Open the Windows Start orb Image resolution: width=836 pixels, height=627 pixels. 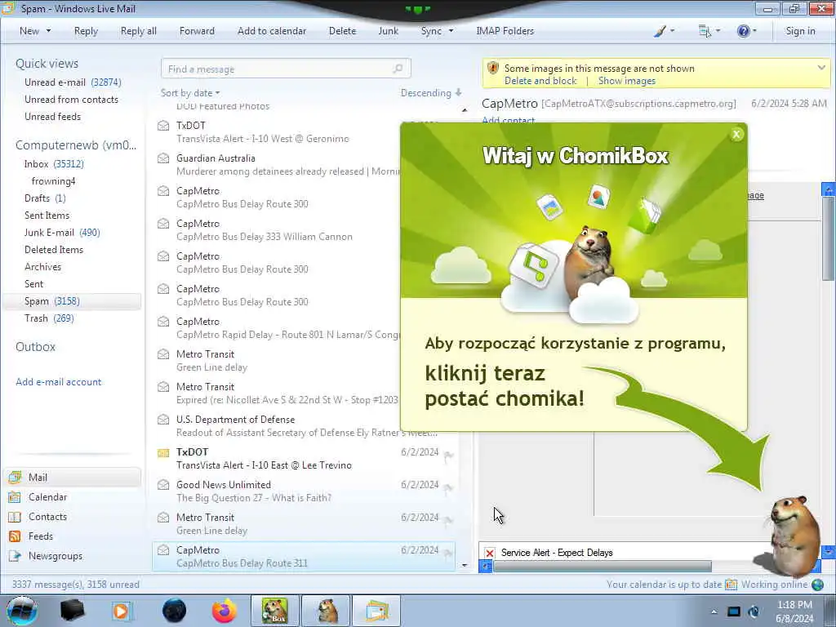pyautogui.click(x=22, y=611)
